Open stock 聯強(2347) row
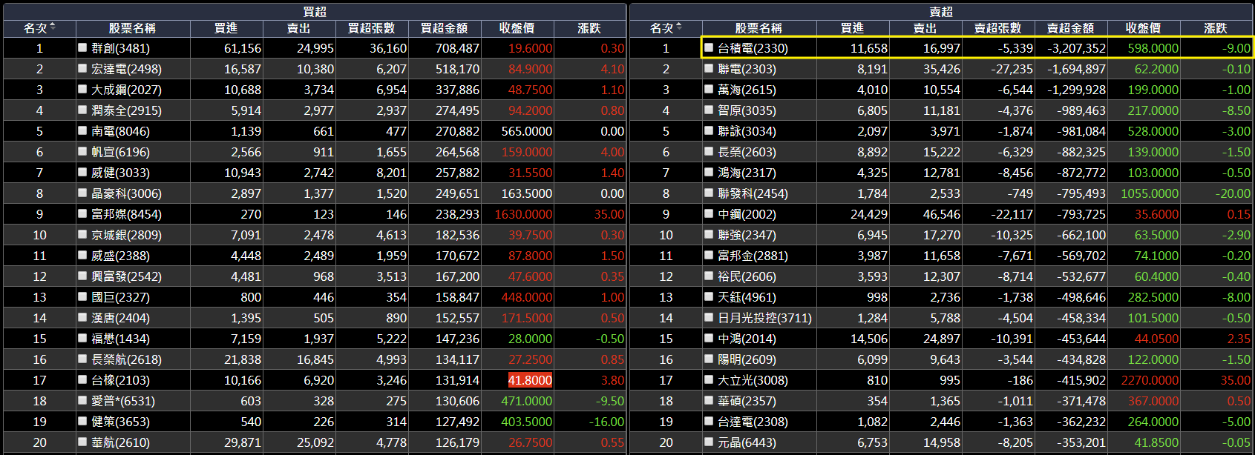 pos(941,234)
